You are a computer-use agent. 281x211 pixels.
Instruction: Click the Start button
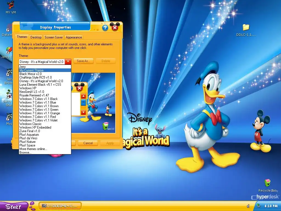(x=14, y=207)
